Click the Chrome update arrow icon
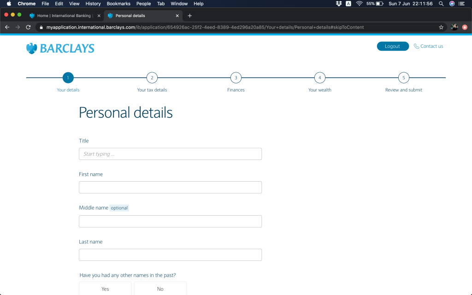472x295 pixels. tap(465, 27)
